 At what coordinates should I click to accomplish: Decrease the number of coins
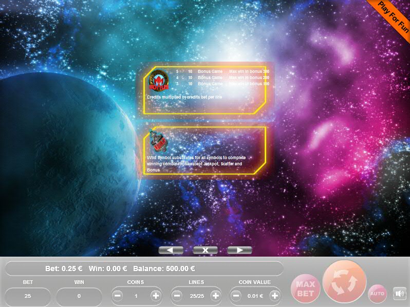click(118, 296)
